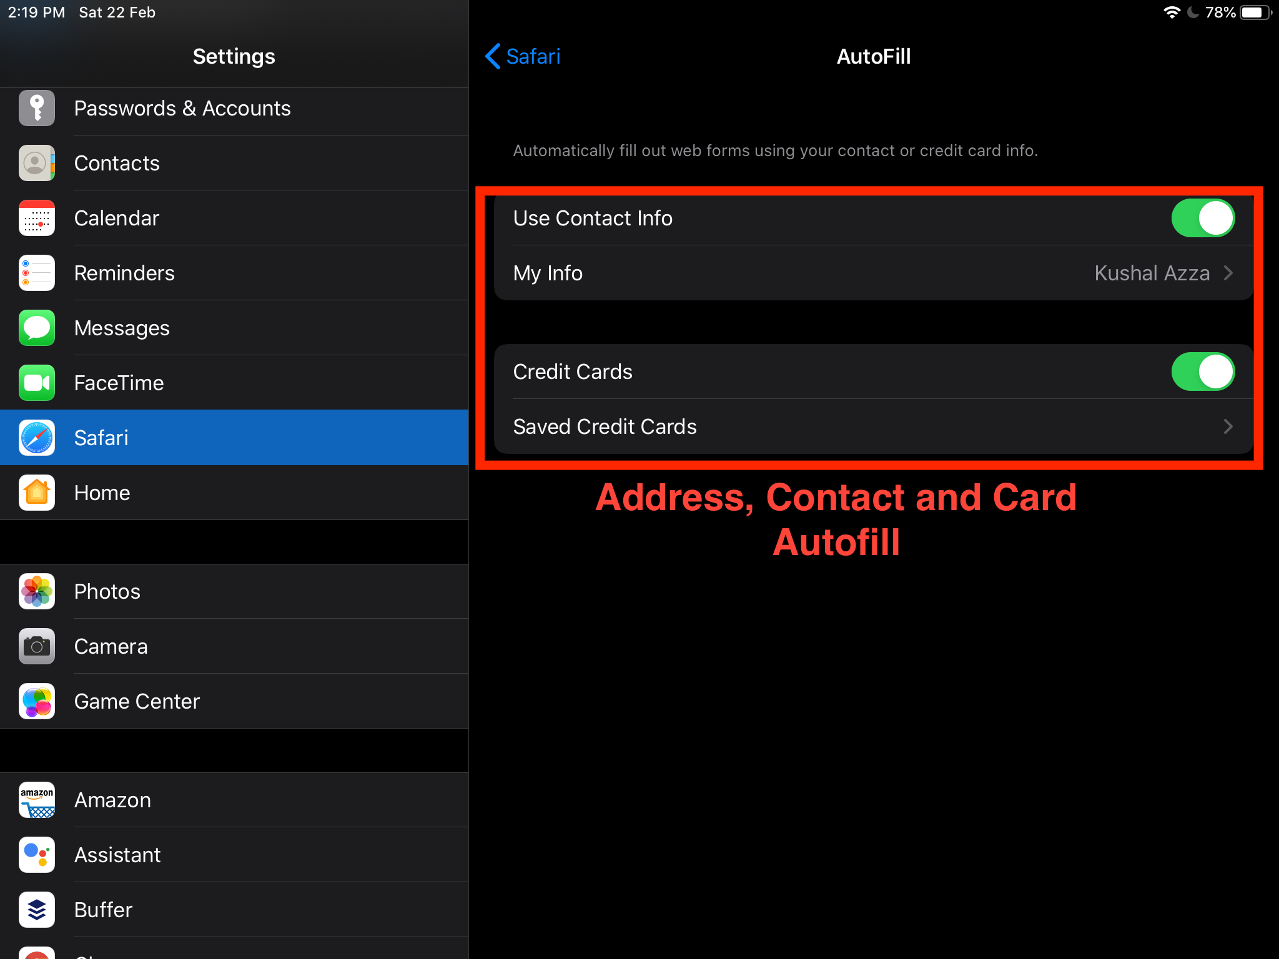The height and width of the screenshot is (959, 1279).
Task: Toggle the Credit Cards switch
Action: (x=1203, y=371)
